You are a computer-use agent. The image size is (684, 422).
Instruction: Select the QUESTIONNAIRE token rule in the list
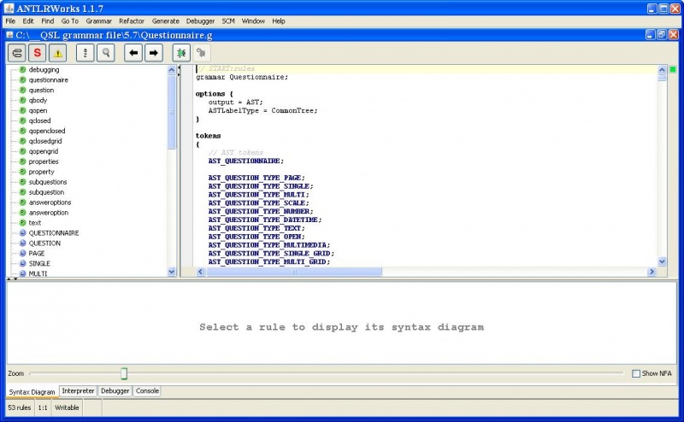[x=54, y=232]
